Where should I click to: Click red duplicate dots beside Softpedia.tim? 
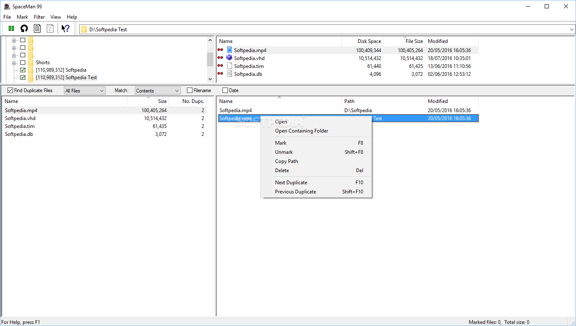[220, 66]
